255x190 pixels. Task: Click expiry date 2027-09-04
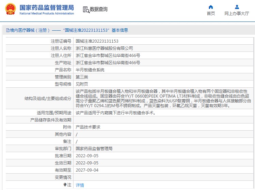pos(87,170)
